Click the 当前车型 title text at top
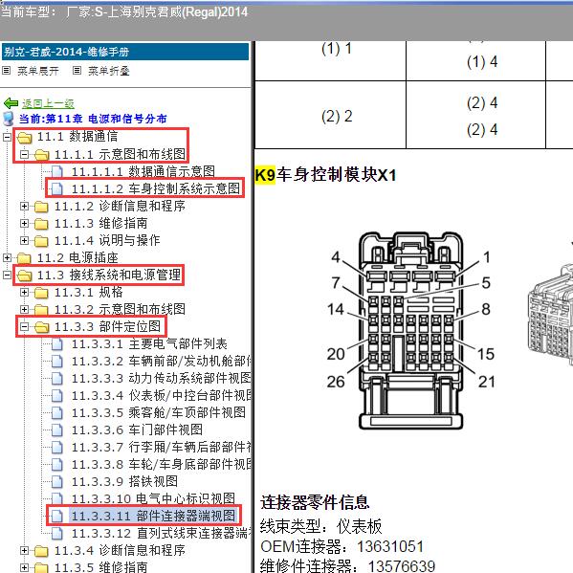 click(124, 12)
